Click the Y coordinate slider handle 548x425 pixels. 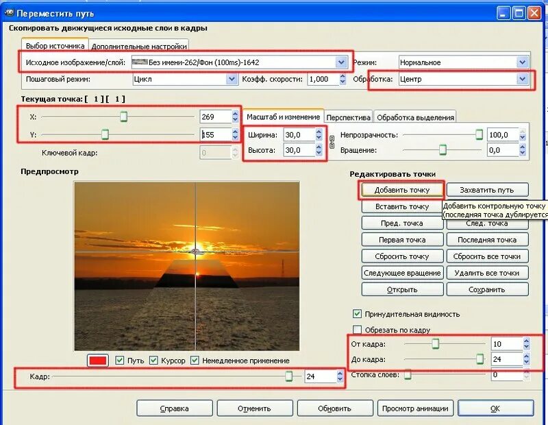(105, 134)
